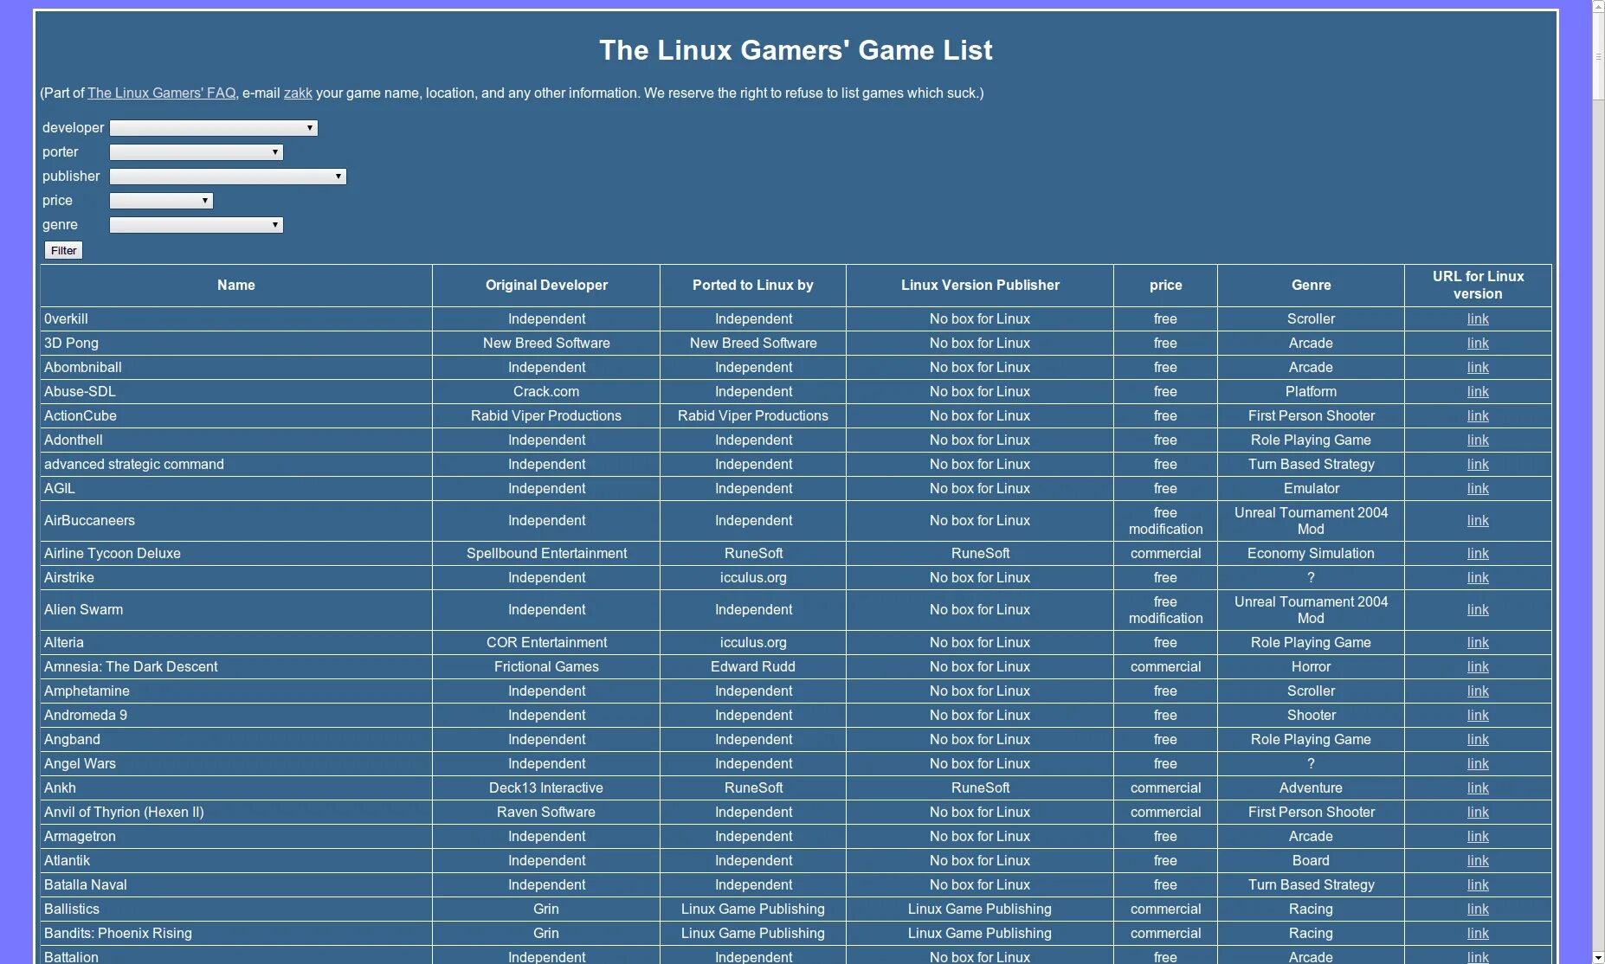
Task: Click the zakk e-mail link
Action: point(298,93)
